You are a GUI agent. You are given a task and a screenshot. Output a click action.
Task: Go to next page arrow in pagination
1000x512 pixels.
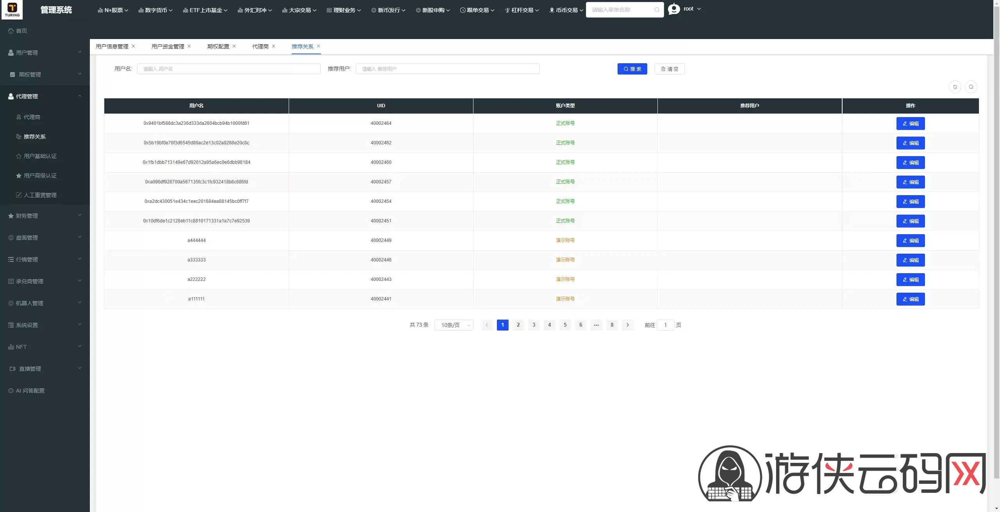pos(627,325)
